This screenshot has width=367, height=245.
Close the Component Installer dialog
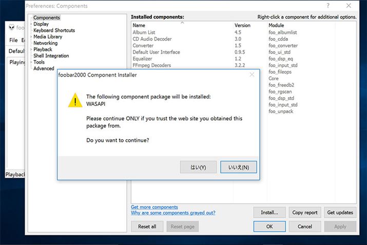252,74
